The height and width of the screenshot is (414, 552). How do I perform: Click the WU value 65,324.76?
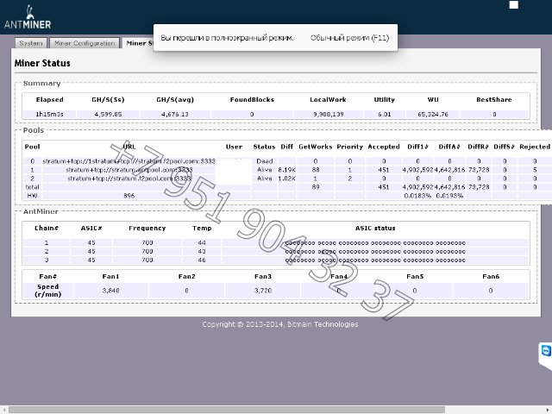(433, 114)
